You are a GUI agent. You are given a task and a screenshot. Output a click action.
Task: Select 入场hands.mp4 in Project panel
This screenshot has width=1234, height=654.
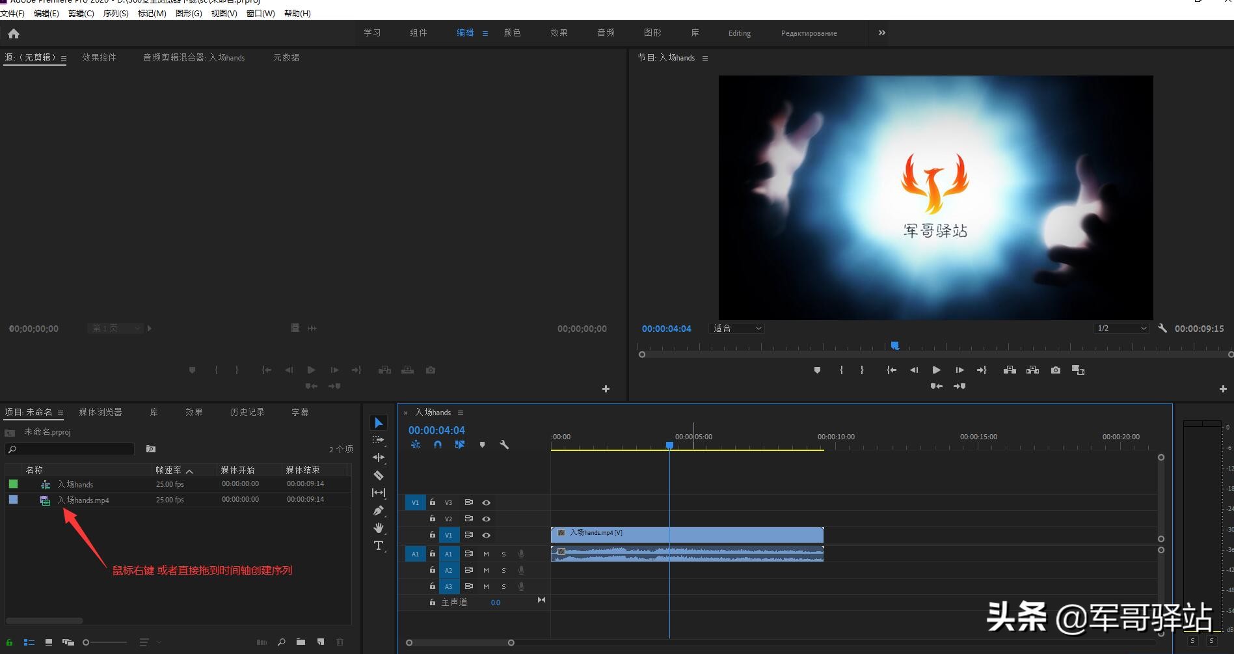(x=83, y=500)
